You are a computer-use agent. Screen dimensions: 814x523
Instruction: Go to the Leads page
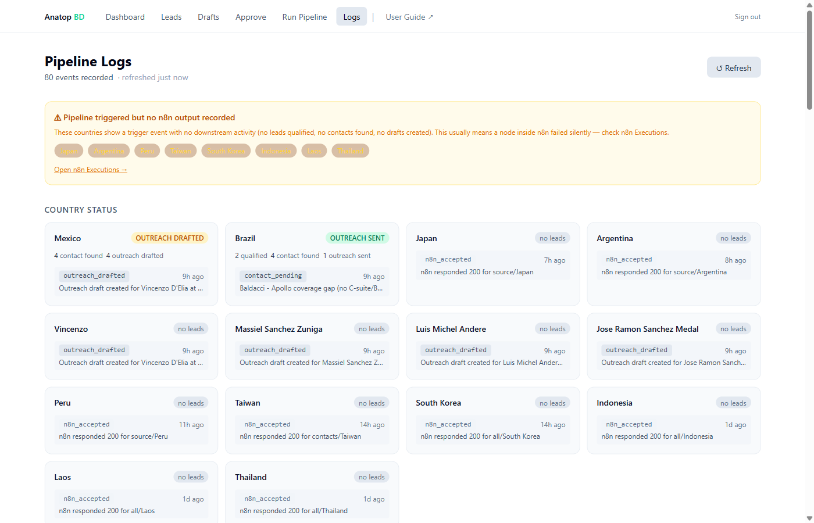(172, 17)
